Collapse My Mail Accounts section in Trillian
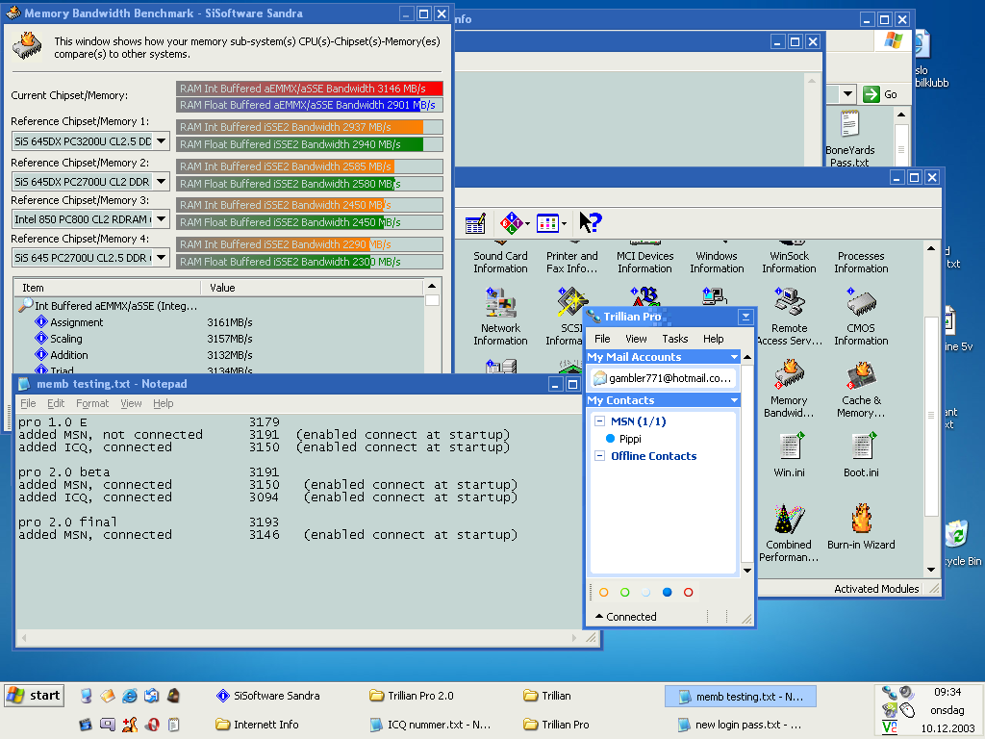 [734, 357]
